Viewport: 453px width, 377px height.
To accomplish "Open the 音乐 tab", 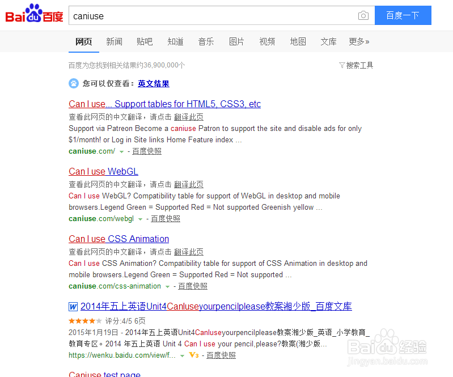I will (206, 41).
